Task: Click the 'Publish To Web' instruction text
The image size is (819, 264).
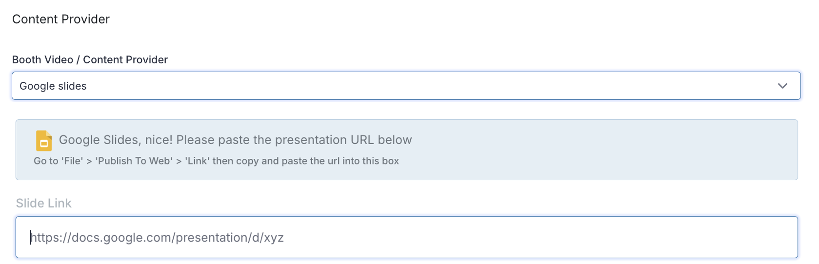Action: [134, 161]
